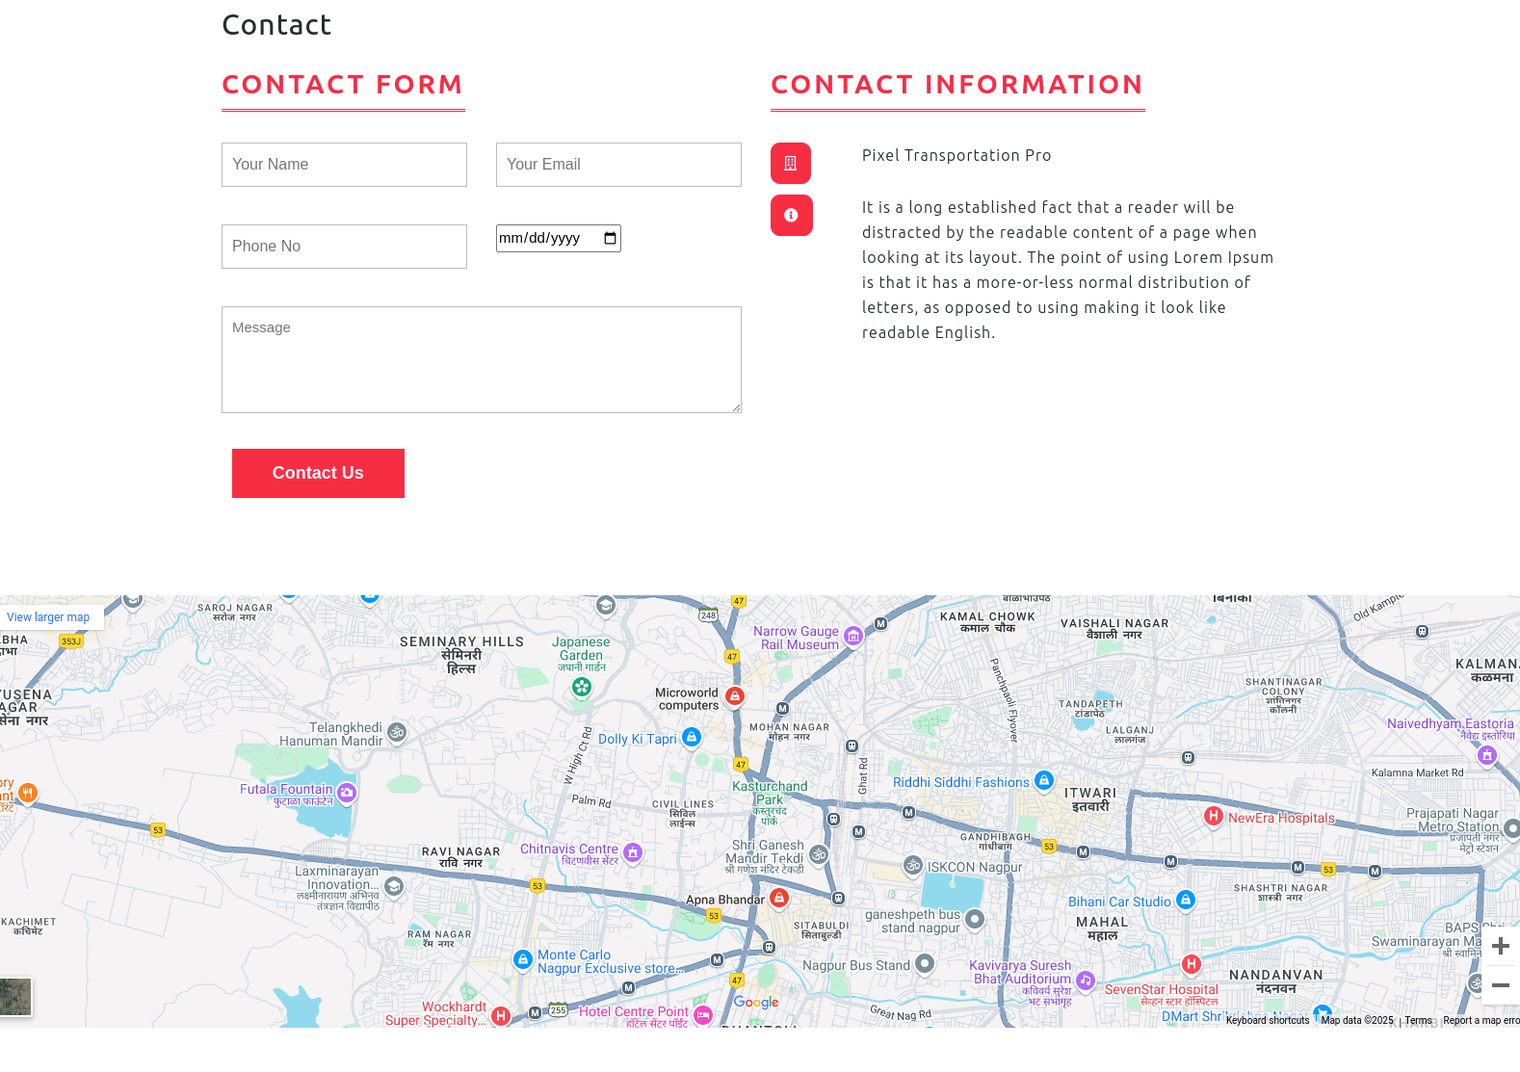Click the CONTACT FORM heading
Screen dimensions: 1520x1072
pyautogui.click(x=342, y=85)
